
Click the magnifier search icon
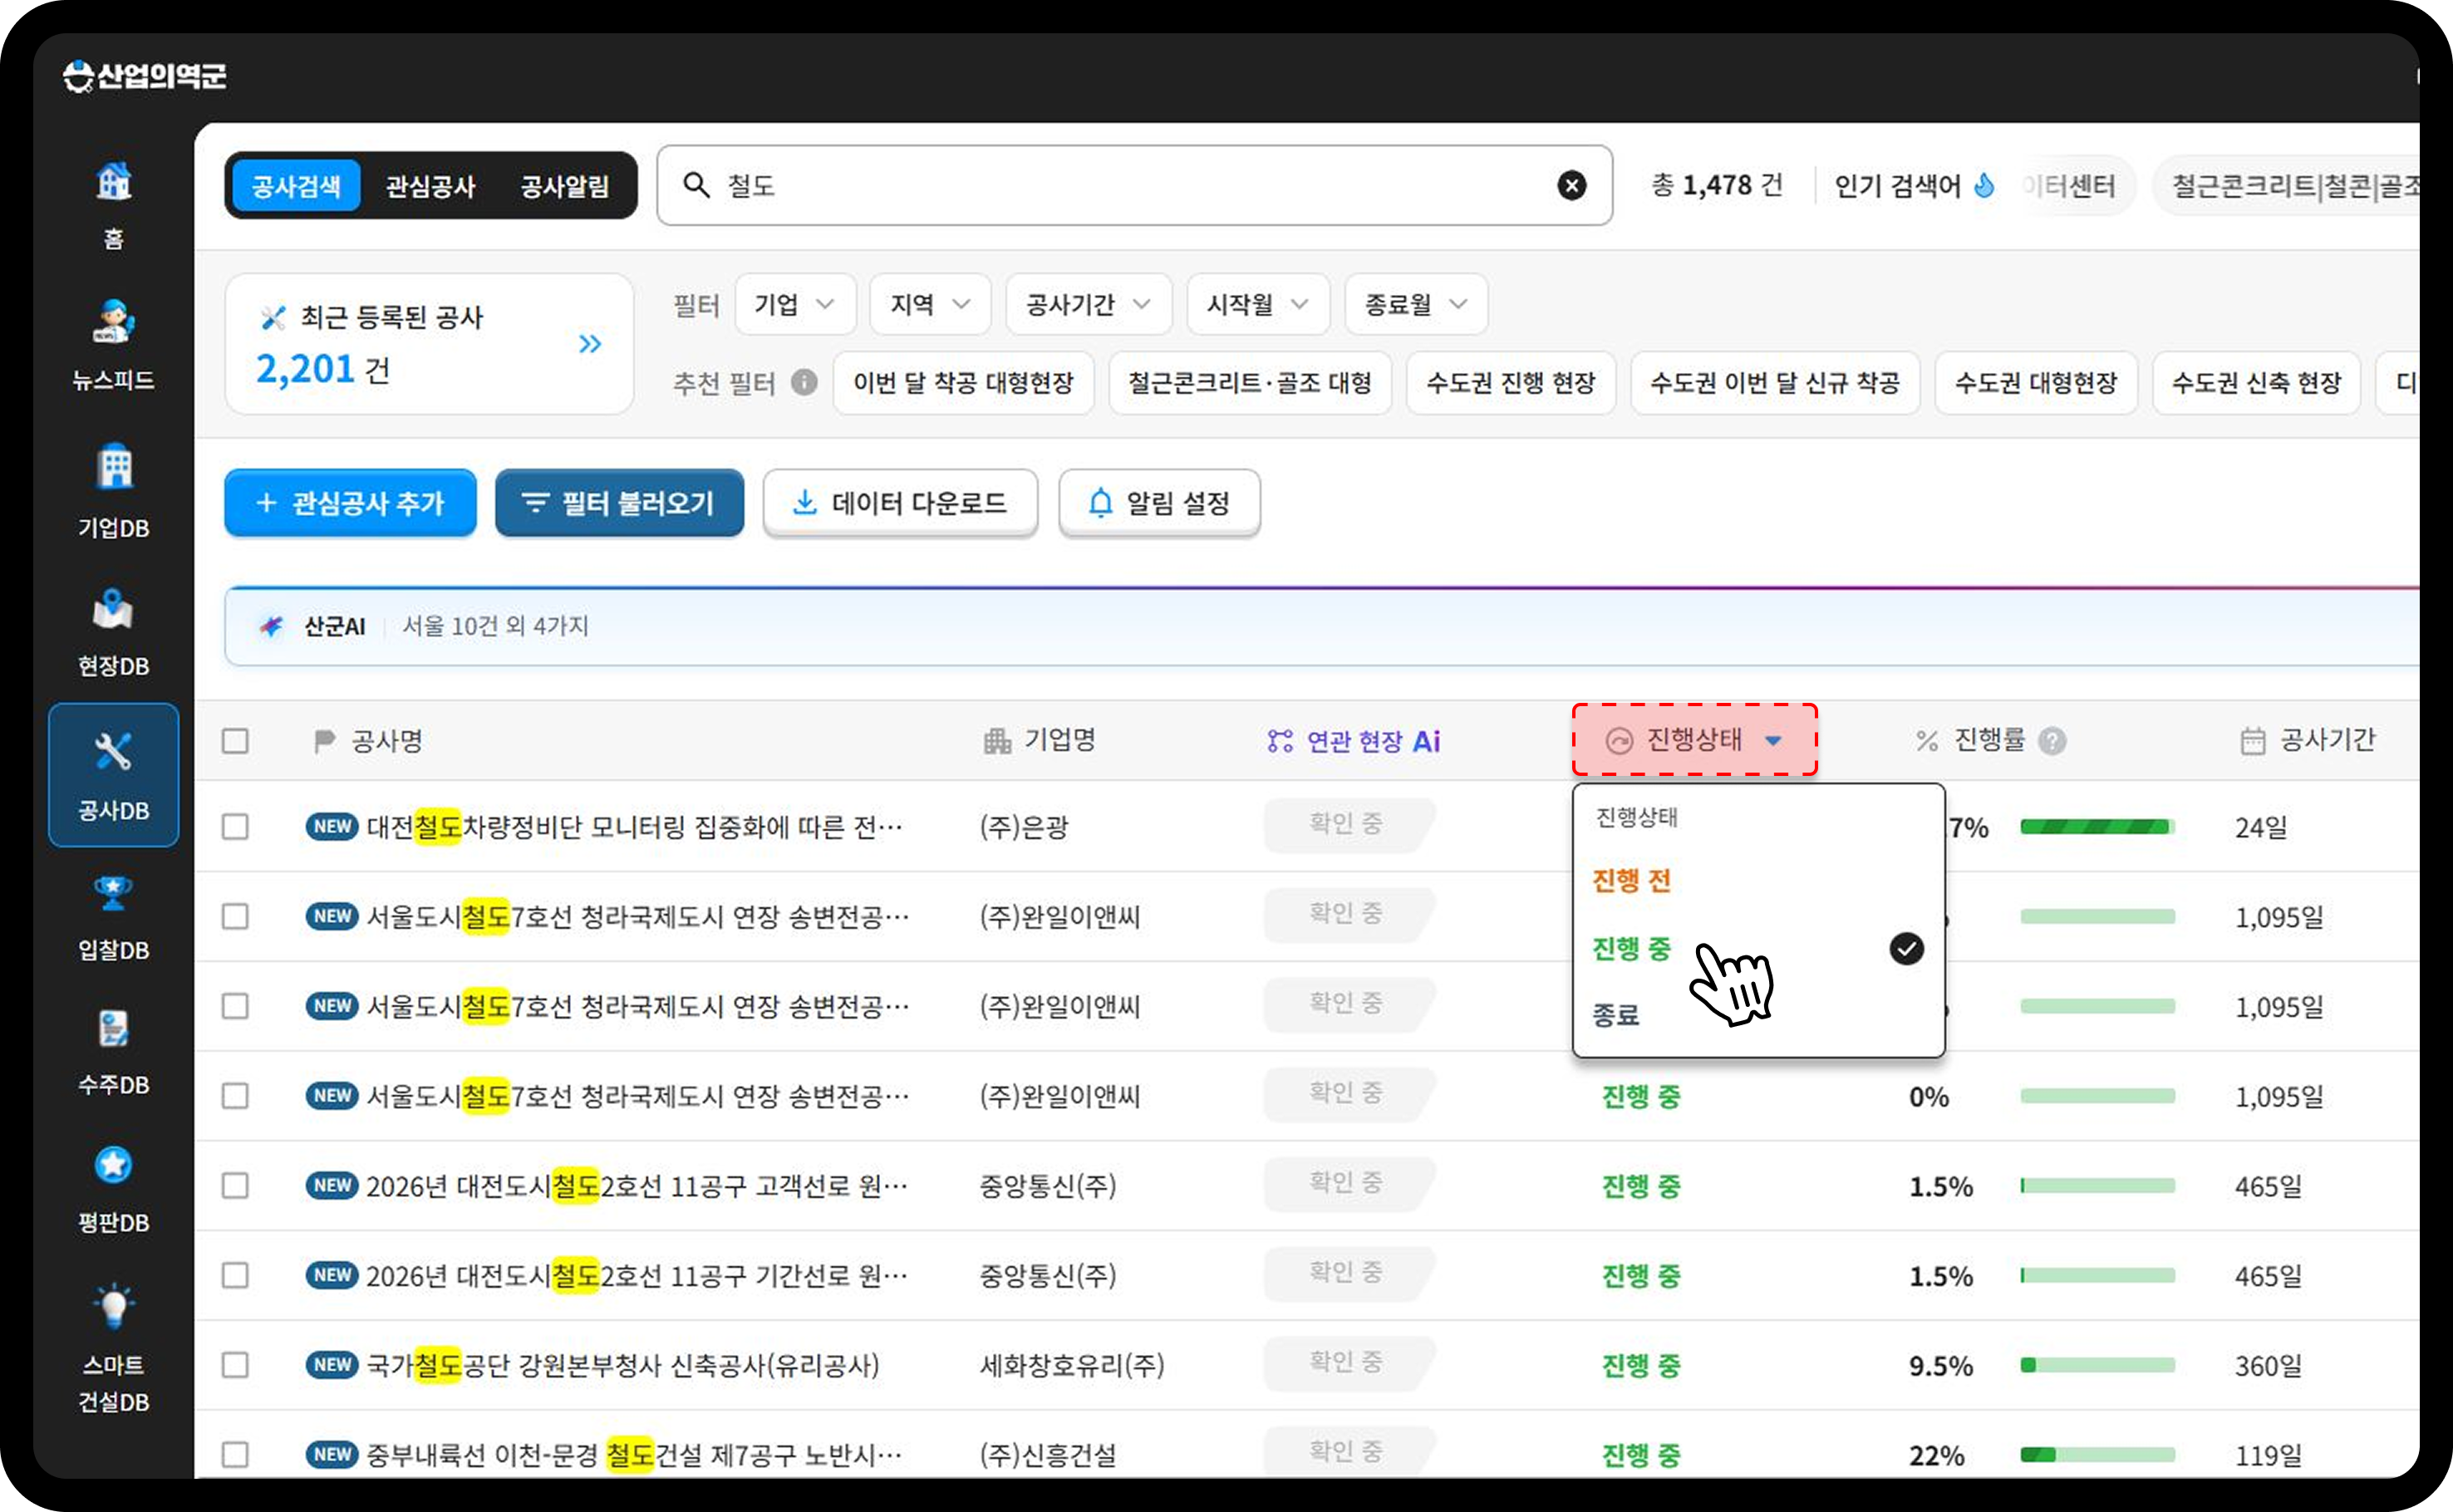click(x=696, y=185)
